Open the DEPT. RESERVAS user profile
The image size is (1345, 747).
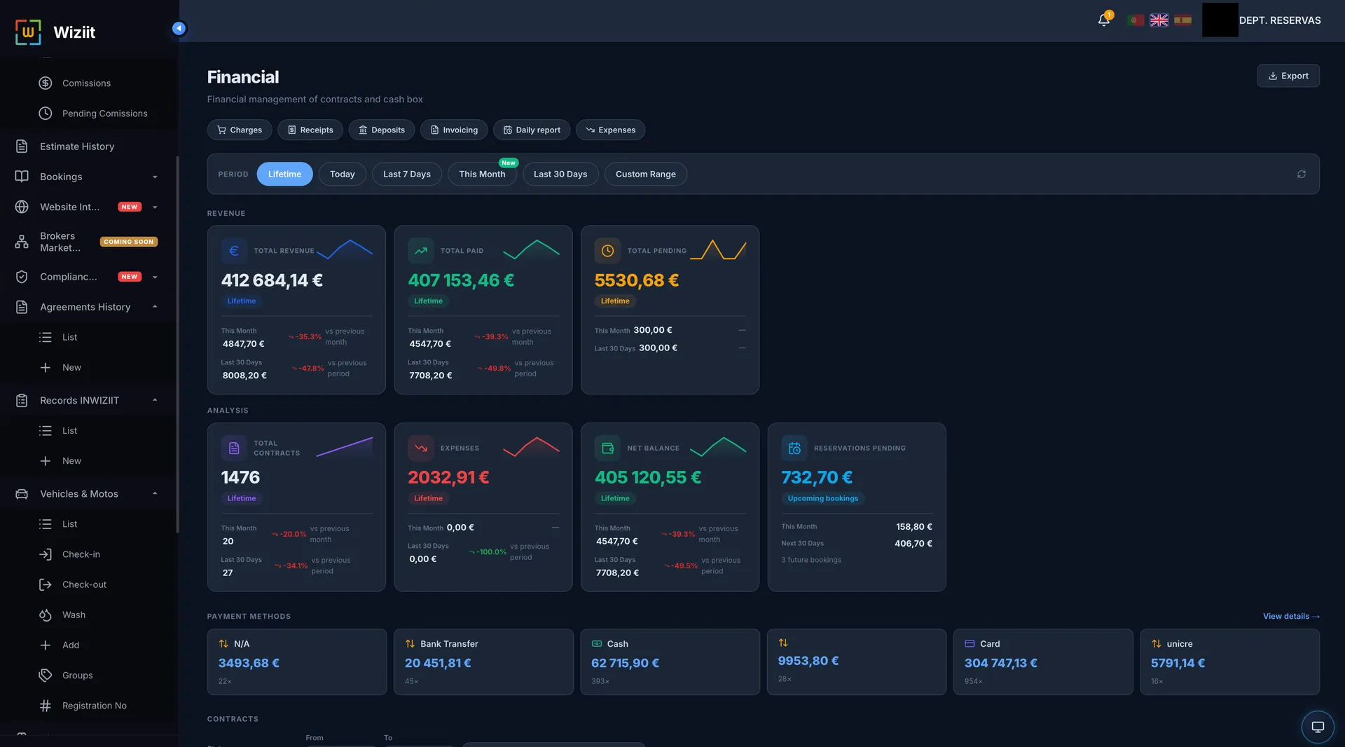click(x=1262, y=20)
